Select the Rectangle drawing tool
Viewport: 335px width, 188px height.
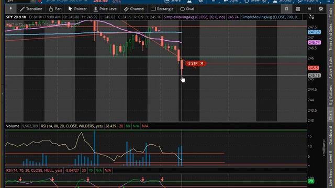[x=162, y=9]
